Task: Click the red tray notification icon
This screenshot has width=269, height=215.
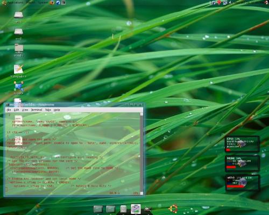Action: 219,2
